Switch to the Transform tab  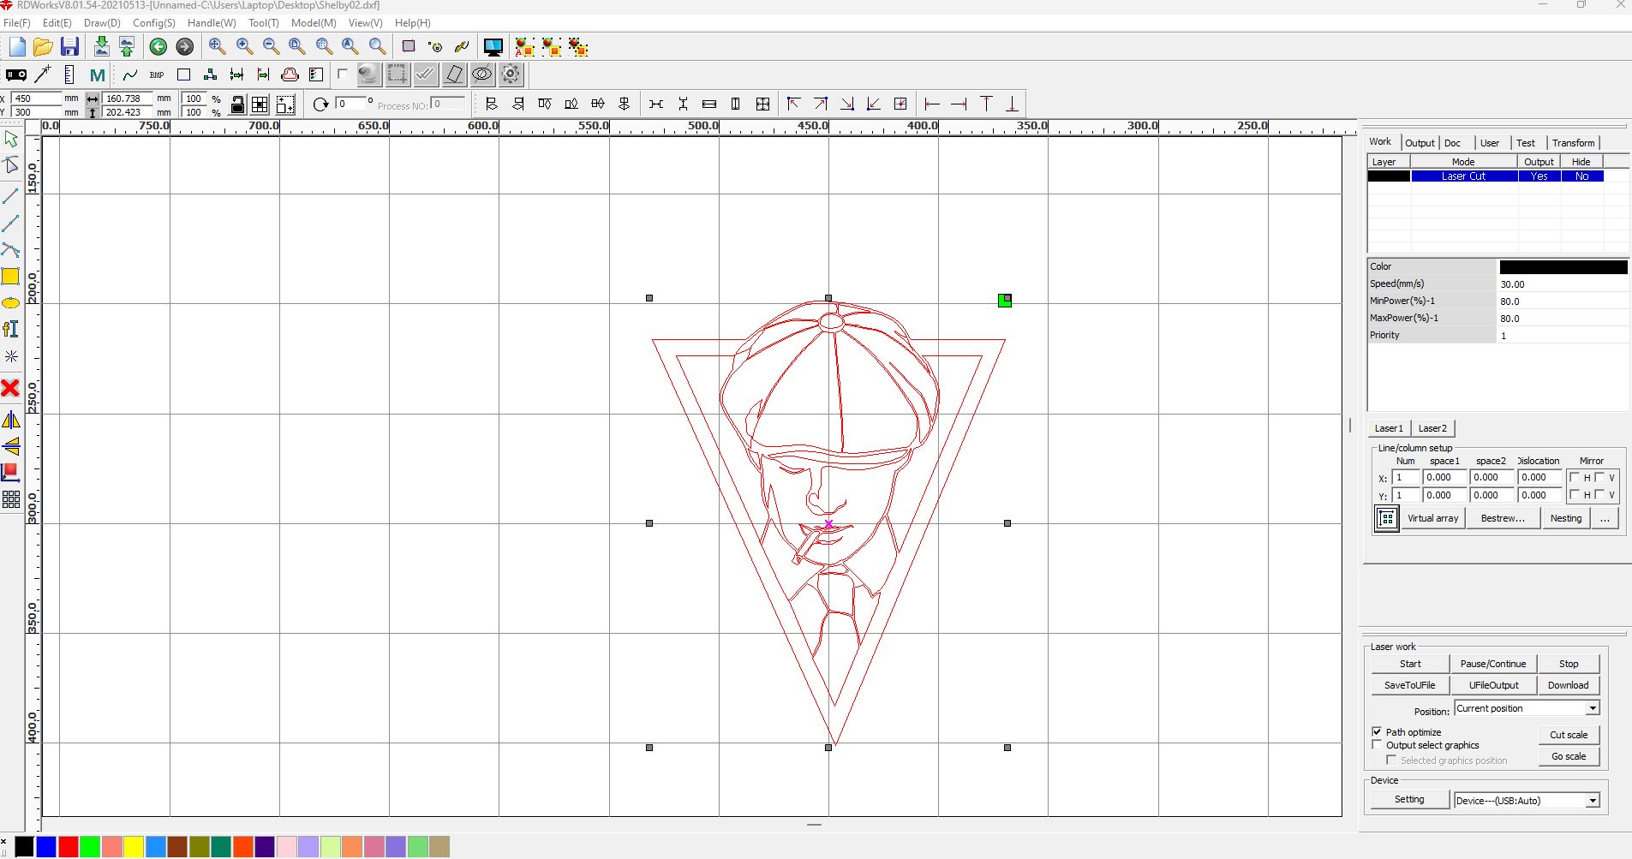click(1573, 143)
